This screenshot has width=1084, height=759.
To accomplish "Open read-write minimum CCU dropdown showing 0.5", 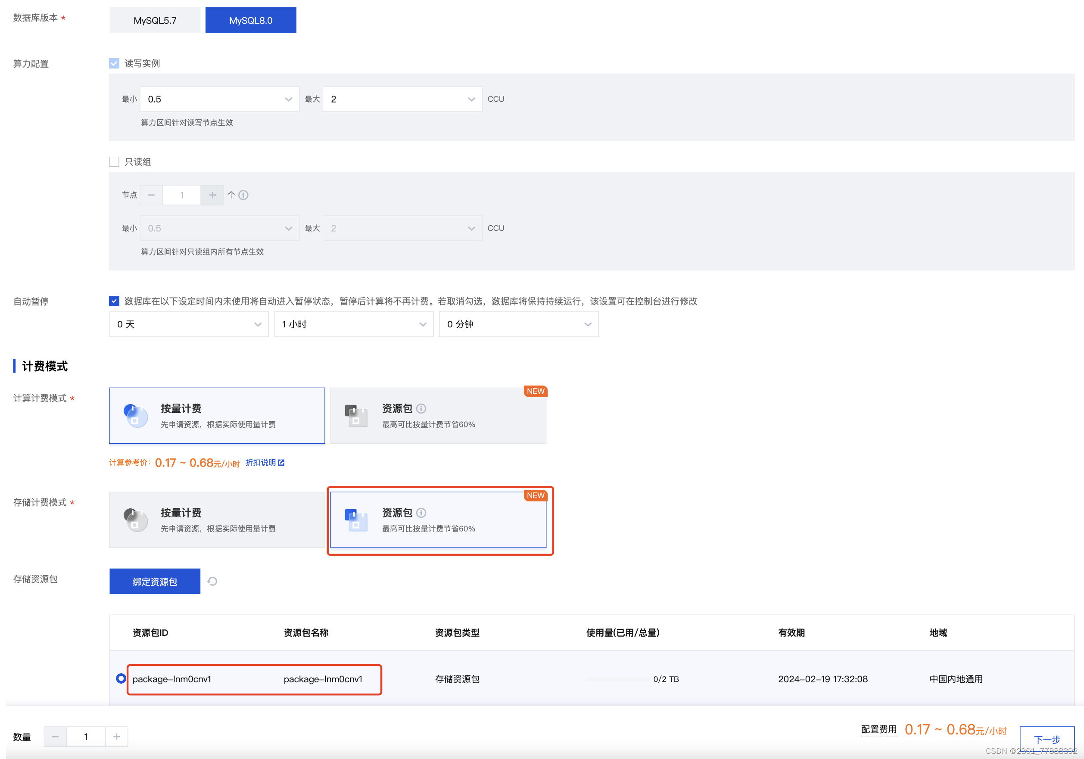I will coord(220,99).
